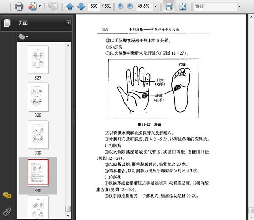Select the highlighted page 330 thumbnail
254x220 pixels.
(x=38, y=172)
